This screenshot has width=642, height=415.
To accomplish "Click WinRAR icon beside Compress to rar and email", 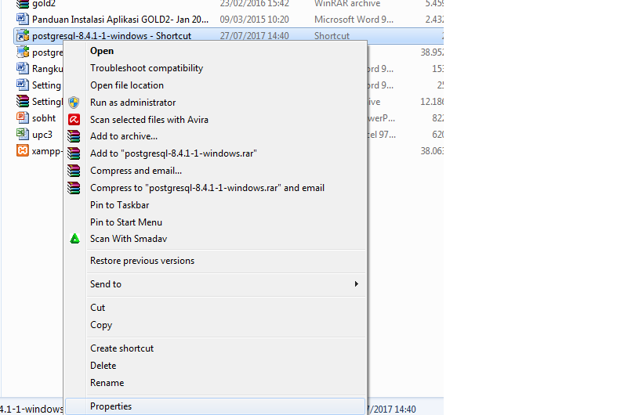I will click(74, 188).
